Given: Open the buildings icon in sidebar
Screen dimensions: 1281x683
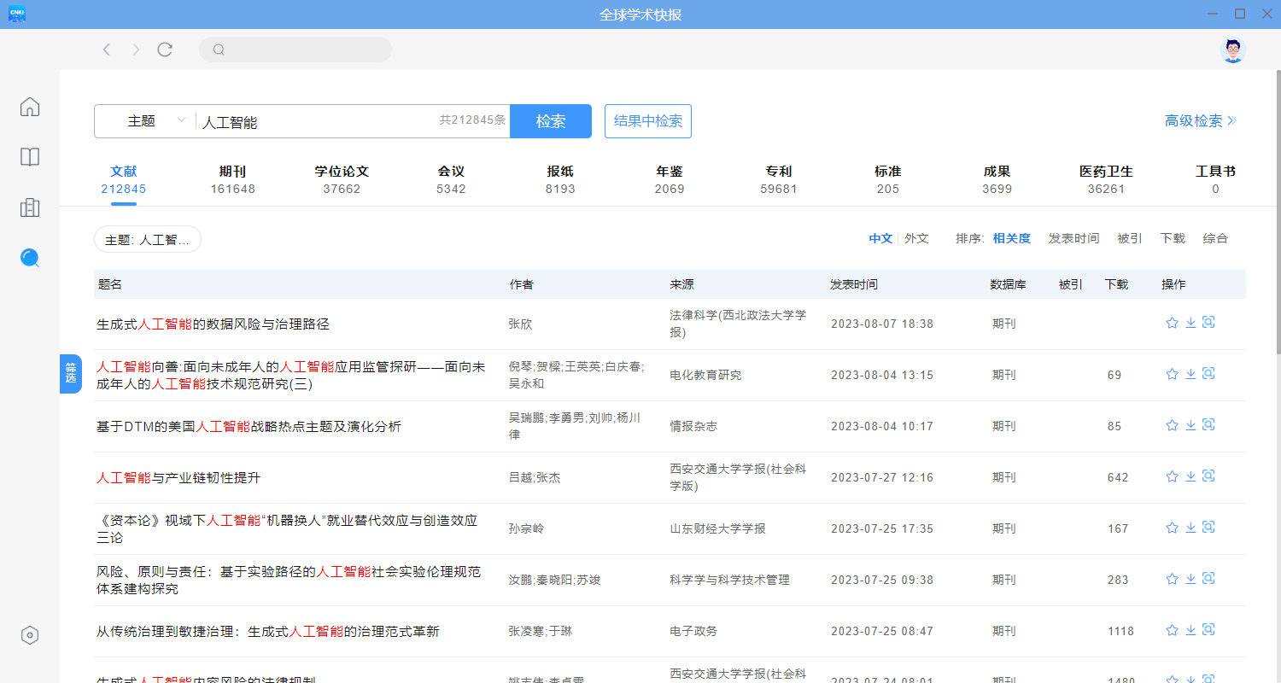Looking at the screenshot, I should (30, 207).
